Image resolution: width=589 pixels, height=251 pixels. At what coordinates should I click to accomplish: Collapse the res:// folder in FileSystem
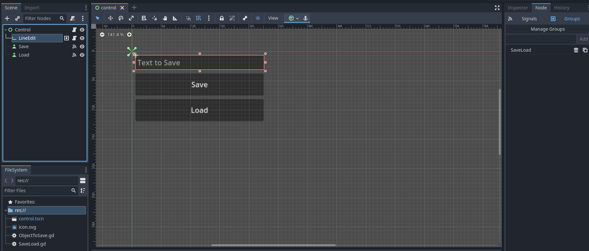point(6,210)
